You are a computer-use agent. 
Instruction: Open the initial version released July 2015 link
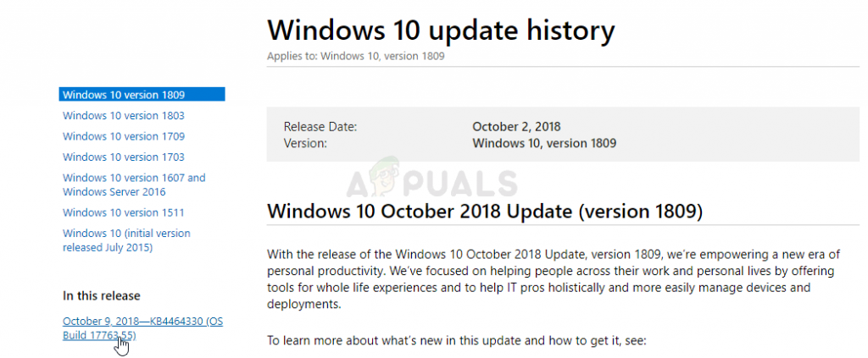(126, 240)
